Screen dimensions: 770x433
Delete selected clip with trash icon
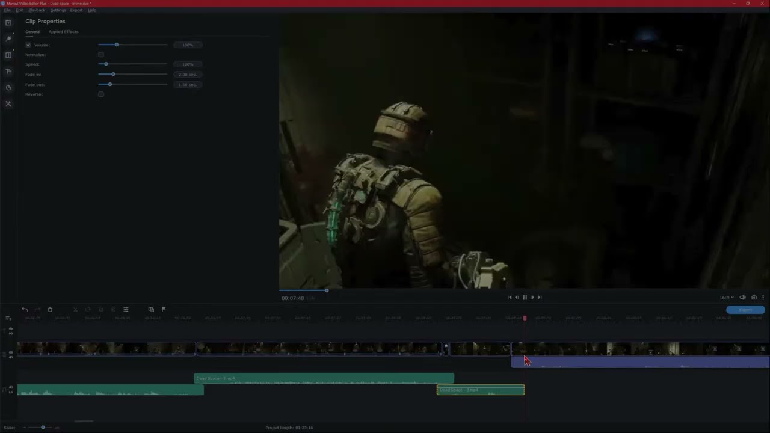(x=50, y=310)
